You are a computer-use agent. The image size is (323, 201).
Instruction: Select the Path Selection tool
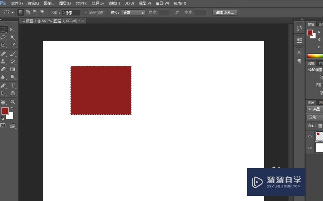[3, 93]
